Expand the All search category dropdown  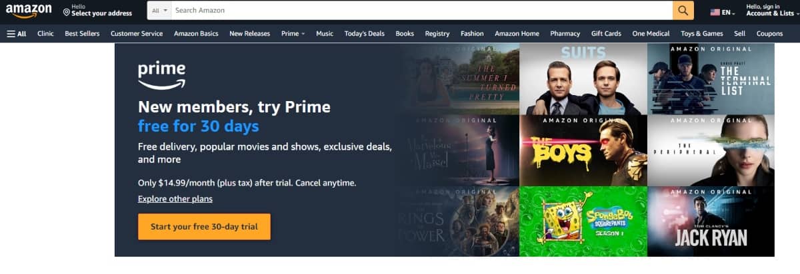tap(160, 11)
